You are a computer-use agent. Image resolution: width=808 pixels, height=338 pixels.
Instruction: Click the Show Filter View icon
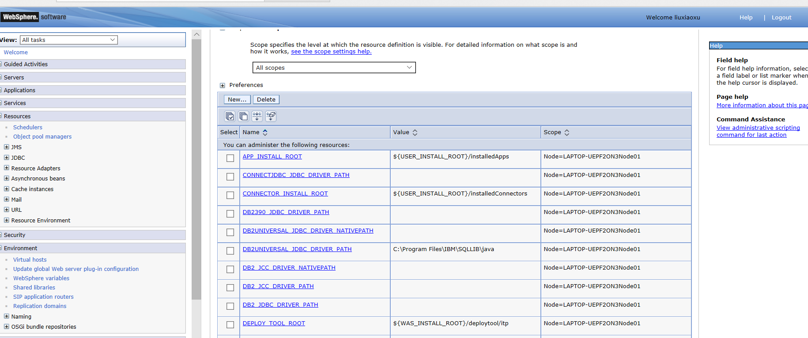pos(257,116)
